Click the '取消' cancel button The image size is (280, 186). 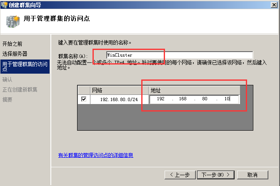point(252,175)
